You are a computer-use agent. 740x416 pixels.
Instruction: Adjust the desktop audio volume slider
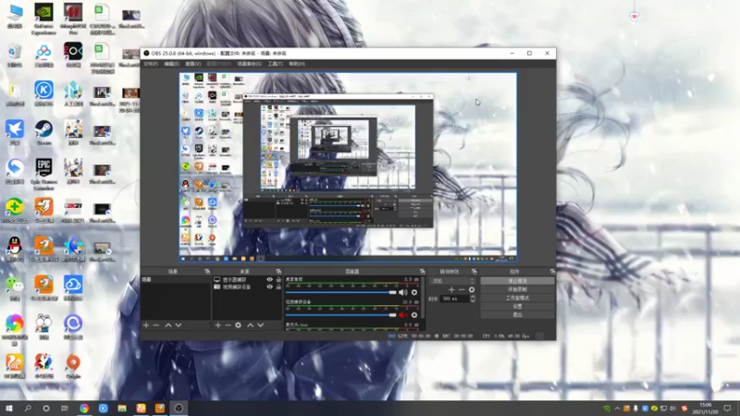click(x=340, y=292)
